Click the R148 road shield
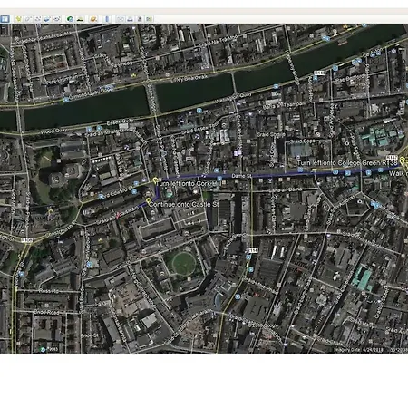408x408 pixels. [319, 73]
